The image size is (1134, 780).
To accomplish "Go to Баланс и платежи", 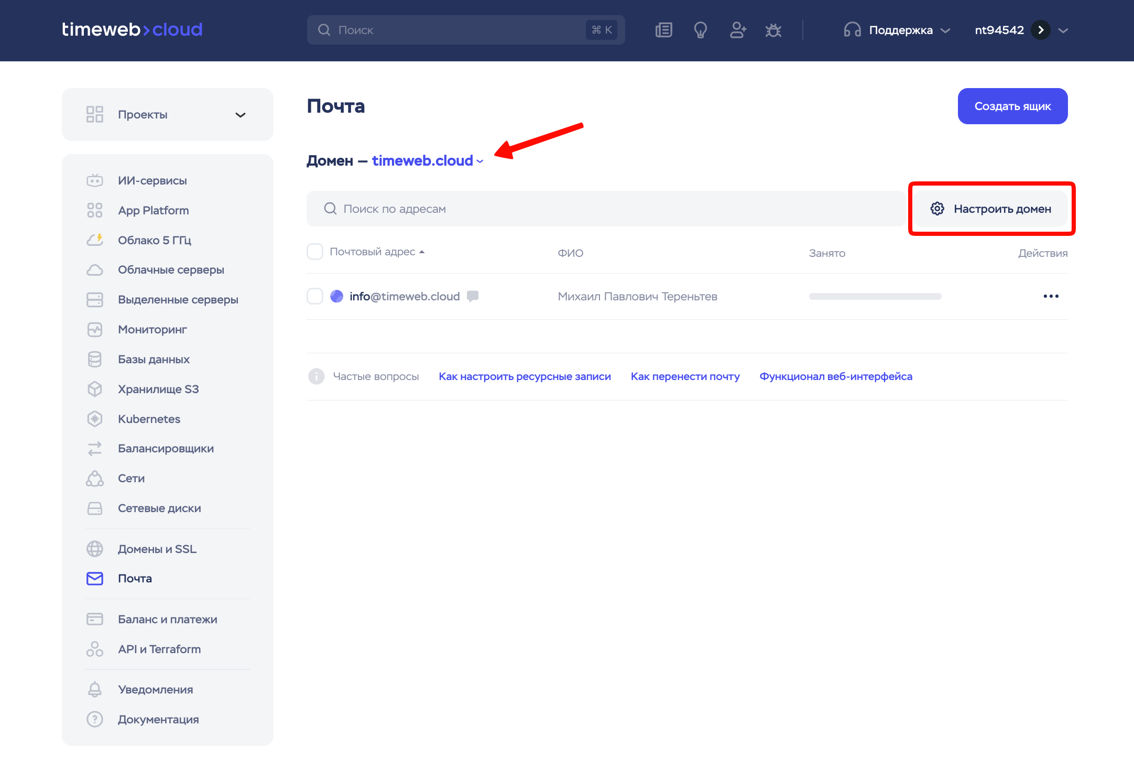I will pyautogui.click(x=168, y=619).
